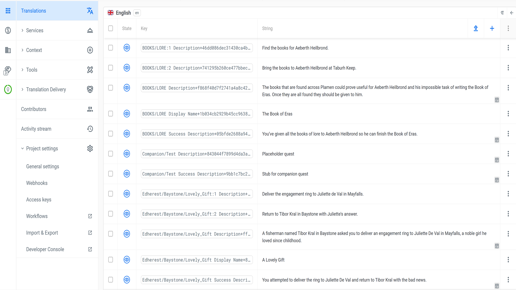
Task: Click the State column header
Action: 127,28
